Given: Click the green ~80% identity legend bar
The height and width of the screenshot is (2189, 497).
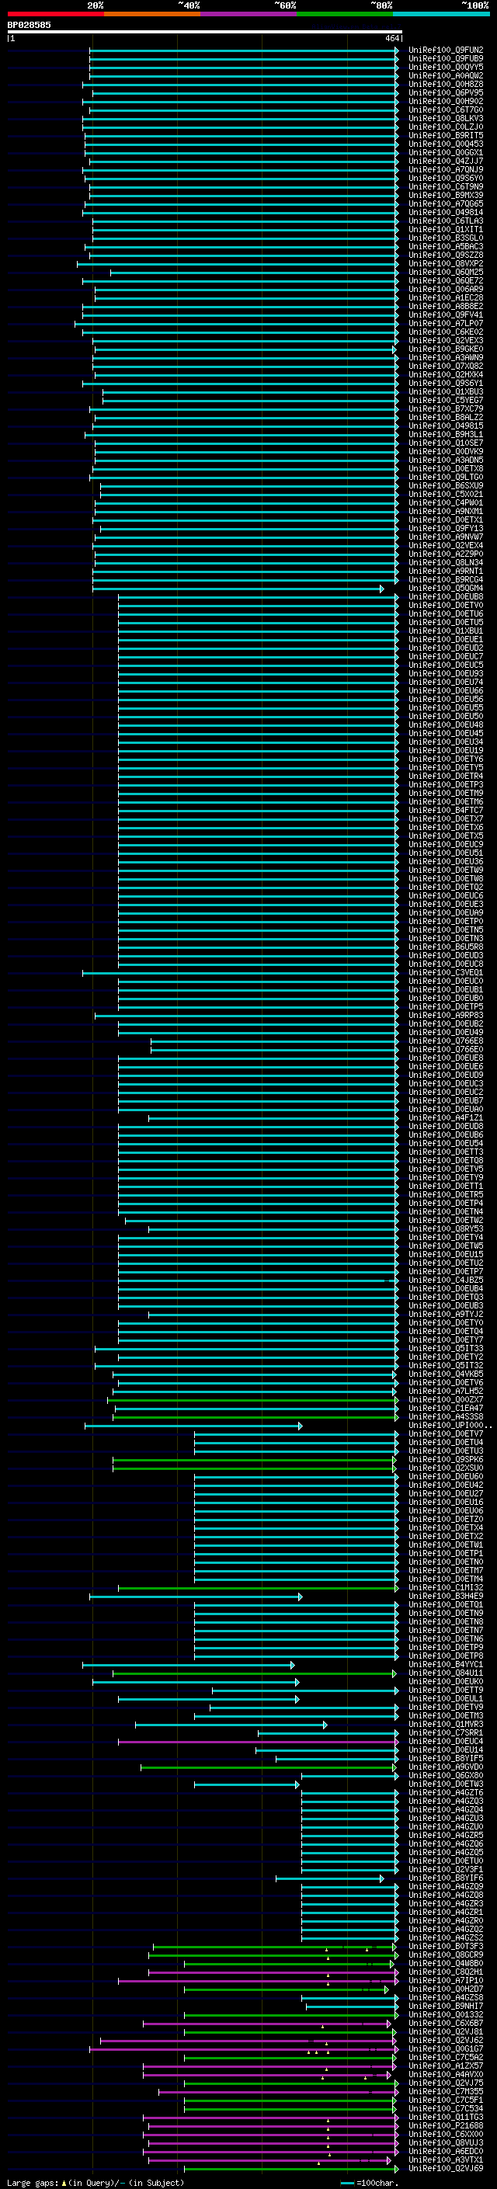Looking at the screenshot, I should 345,15.
